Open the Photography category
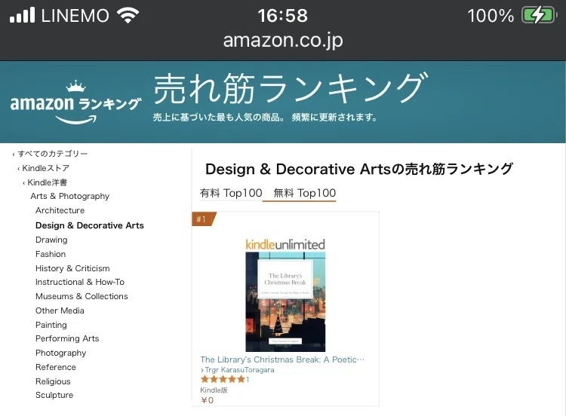Screen dimensions: 566x416 click(60, 353)
